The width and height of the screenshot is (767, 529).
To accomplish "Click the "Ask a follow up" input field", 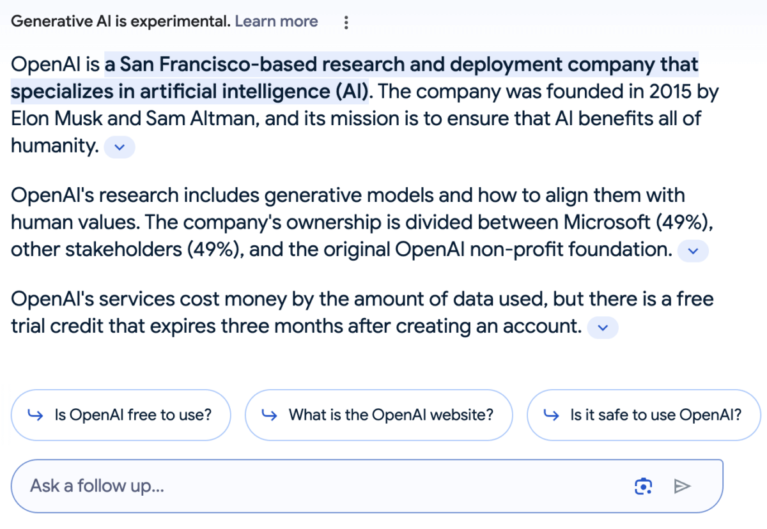I will (256, 486).
